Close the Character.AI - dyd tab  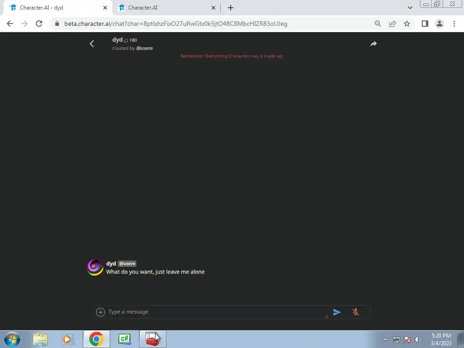coord(105,8)
